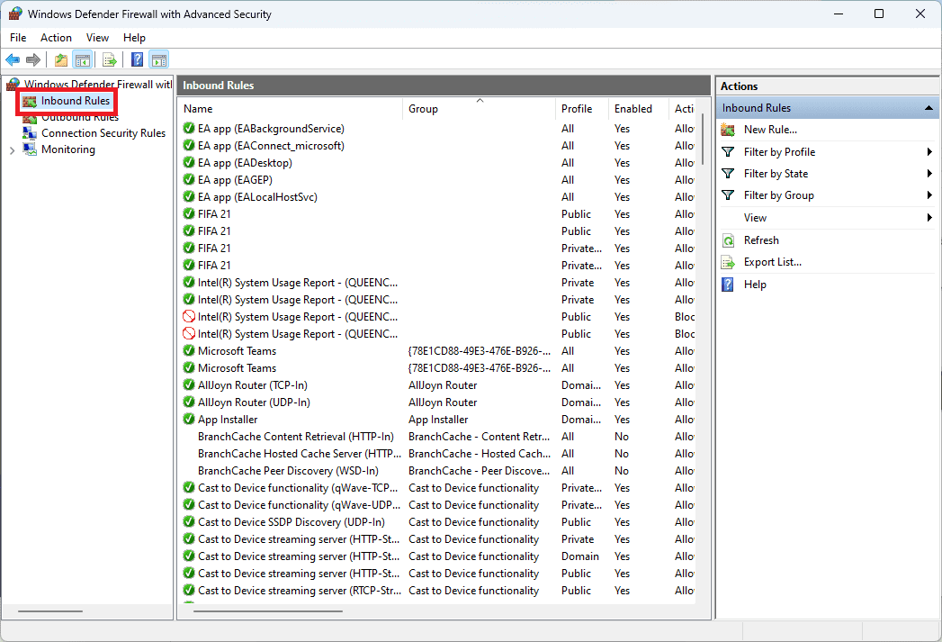
Task: Click the Up One Level folder icon
Action: click(61, 60)
